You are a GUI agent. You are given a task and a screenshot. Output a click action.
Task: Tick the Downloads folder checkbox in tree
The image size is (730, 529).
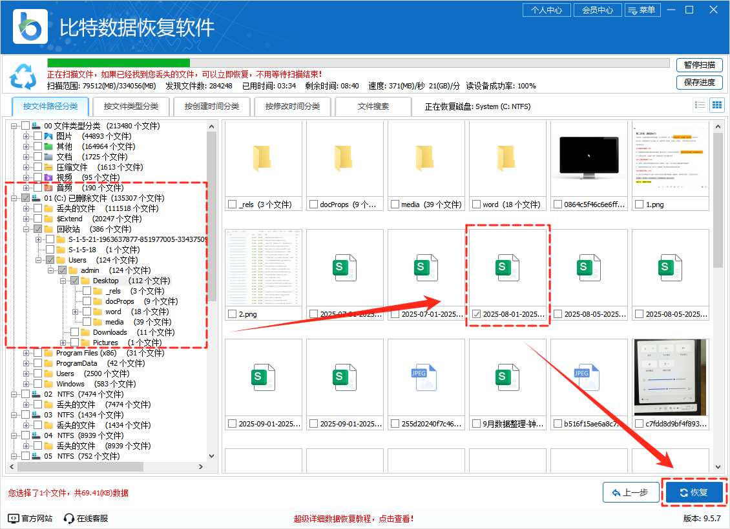point(75,332)
